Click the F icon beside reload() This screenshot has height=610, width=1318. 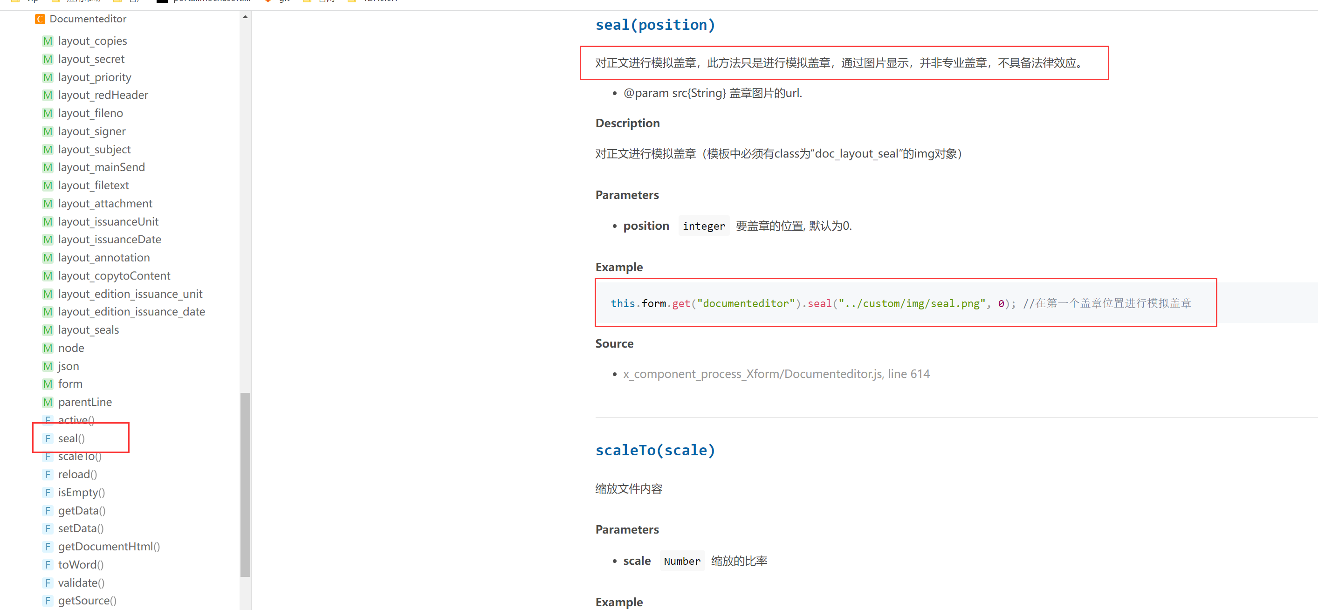click(48, 474)
